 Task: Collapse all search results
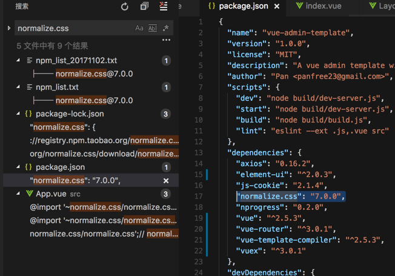[144, 7]
